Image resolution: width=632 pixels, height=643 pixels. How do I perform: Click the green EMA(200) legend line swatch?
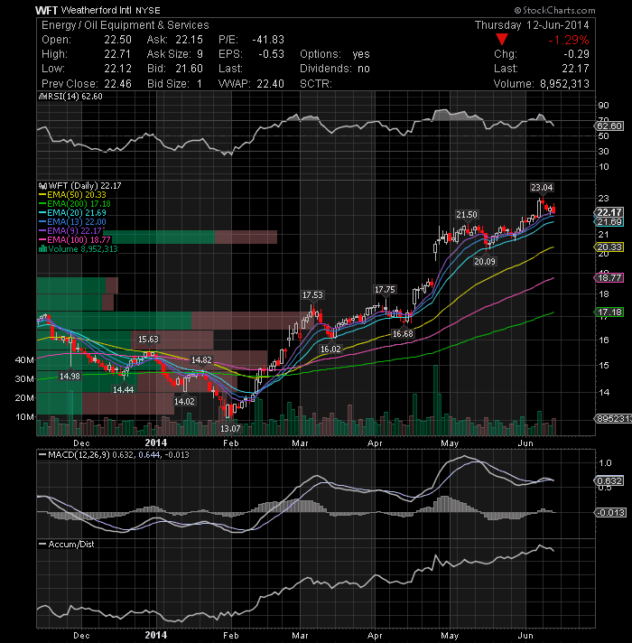(42, 204)
